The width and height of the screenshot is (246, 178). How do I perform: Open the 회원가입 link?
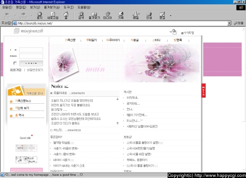(x=15, y=70)
